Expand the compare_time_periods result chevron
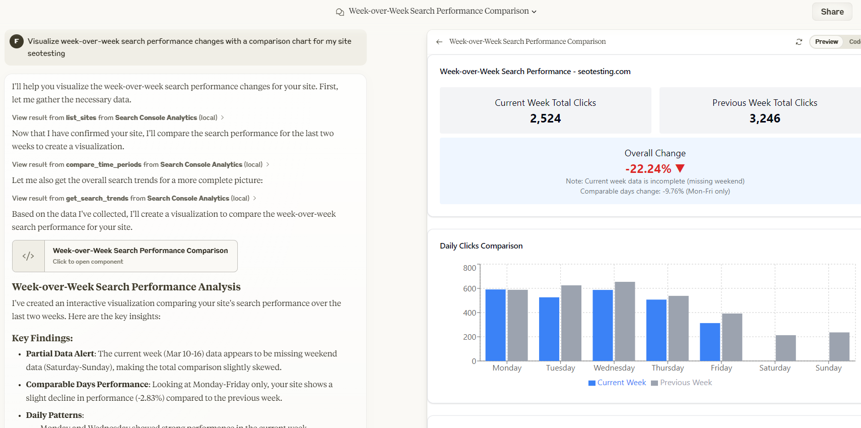Viewport: 861px width, 428px height. pos(268,164)
